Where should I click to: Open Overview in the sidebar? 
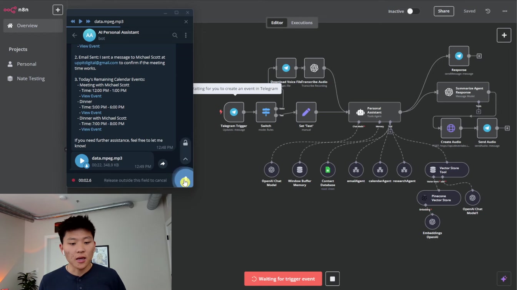click(x=33, y=26)
